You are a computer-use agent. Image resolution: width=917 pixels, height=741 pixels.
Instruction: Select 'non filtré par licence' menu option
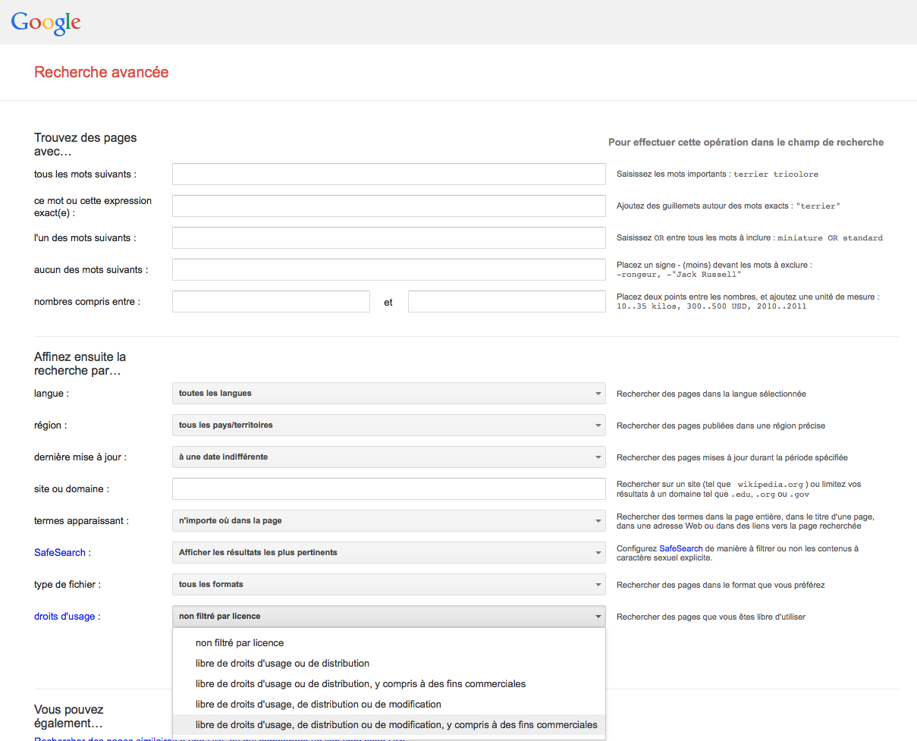point(240,643)
